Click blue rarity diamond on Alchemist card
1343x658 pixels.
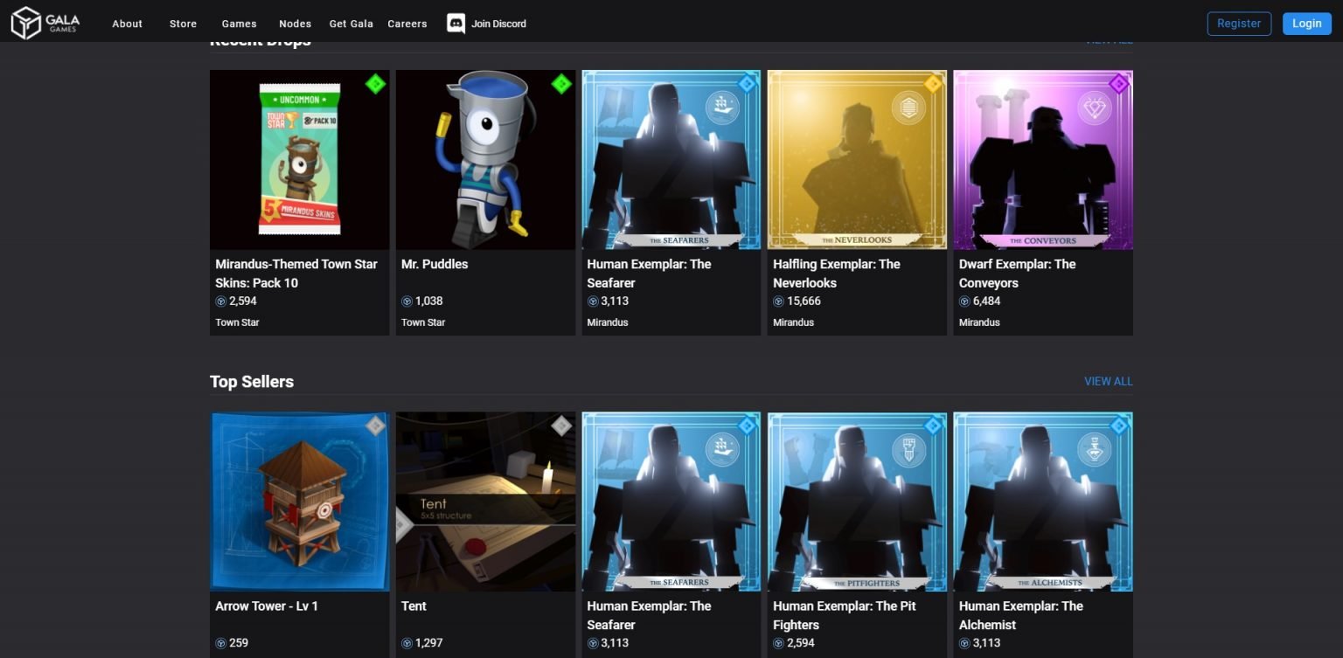point(1118,426)
